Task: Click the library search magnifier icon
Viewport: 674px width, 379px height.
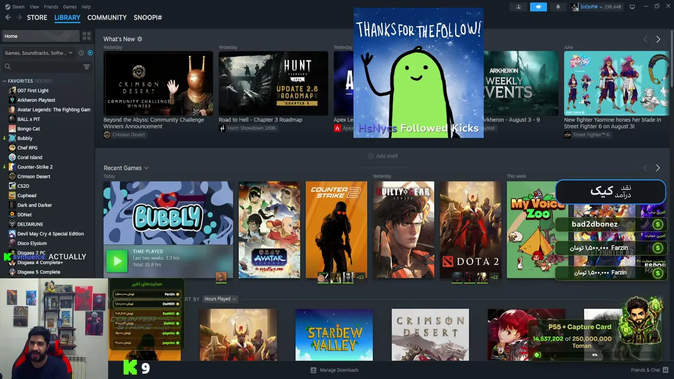Action: click(7, 66)
